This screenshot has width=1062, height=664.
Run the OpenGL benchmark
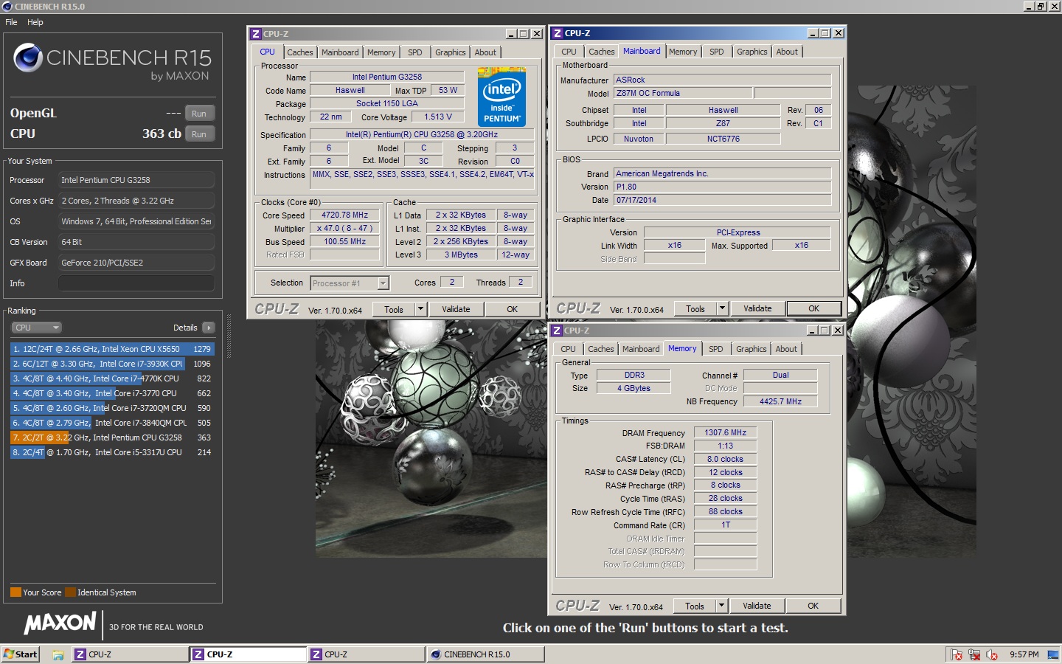click(x=199, y=114)
